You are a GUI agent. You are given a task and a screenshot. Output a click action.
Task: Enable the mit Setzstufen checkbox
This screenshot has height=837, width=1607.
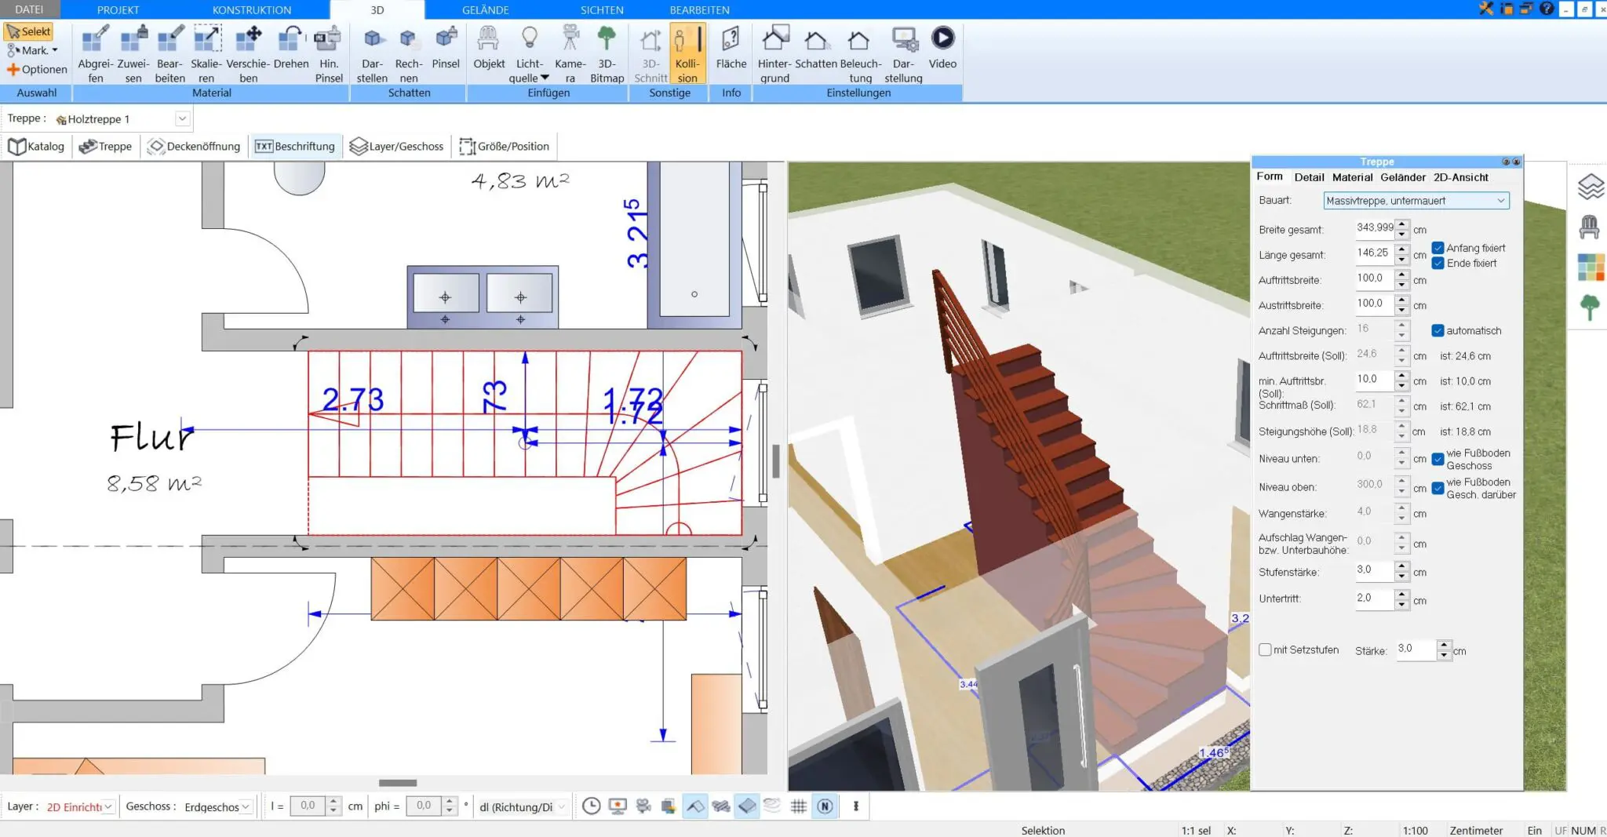click(1265, 650)
